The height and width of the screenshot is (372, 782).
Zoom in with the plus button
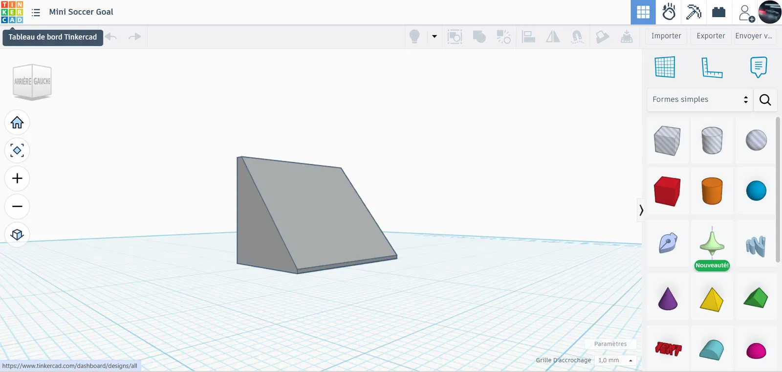tap(17, 178)
